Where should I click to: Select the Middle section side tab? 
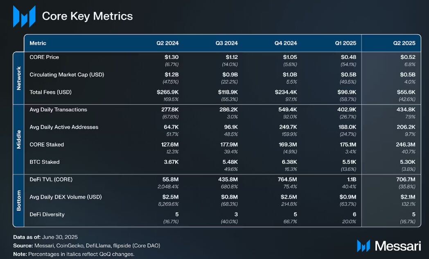[18, 139]
